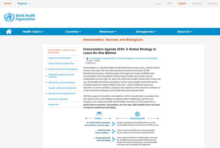The width and height of the screenshot is (220, 148).
Task: Open Resource materials sidebar link
Action: pyautogui.click(x=58, y=99)
